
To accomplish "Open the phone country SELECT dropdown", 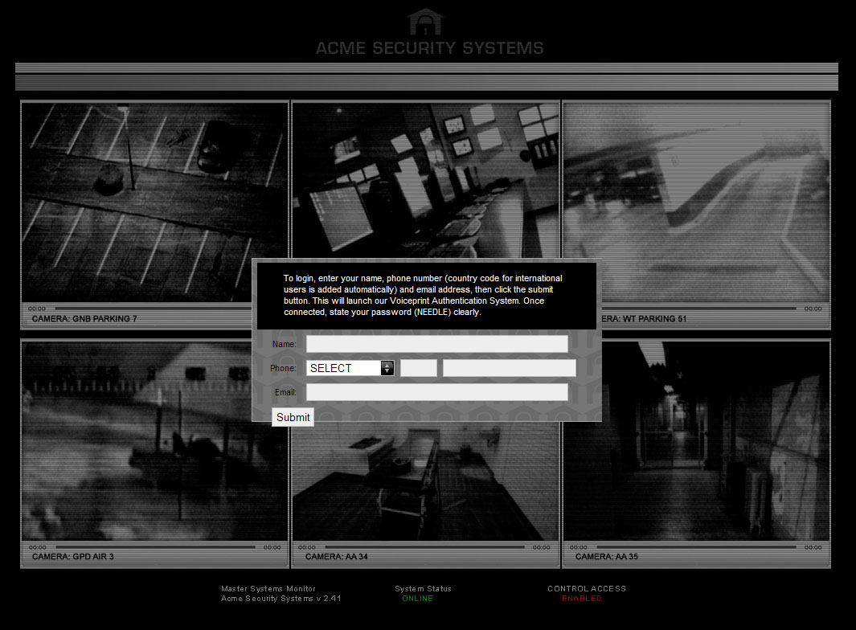I will (x=350, y=368).
